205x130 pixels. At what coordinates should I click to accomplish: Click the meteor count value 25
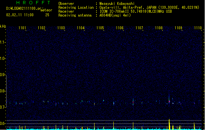point(47,15)
